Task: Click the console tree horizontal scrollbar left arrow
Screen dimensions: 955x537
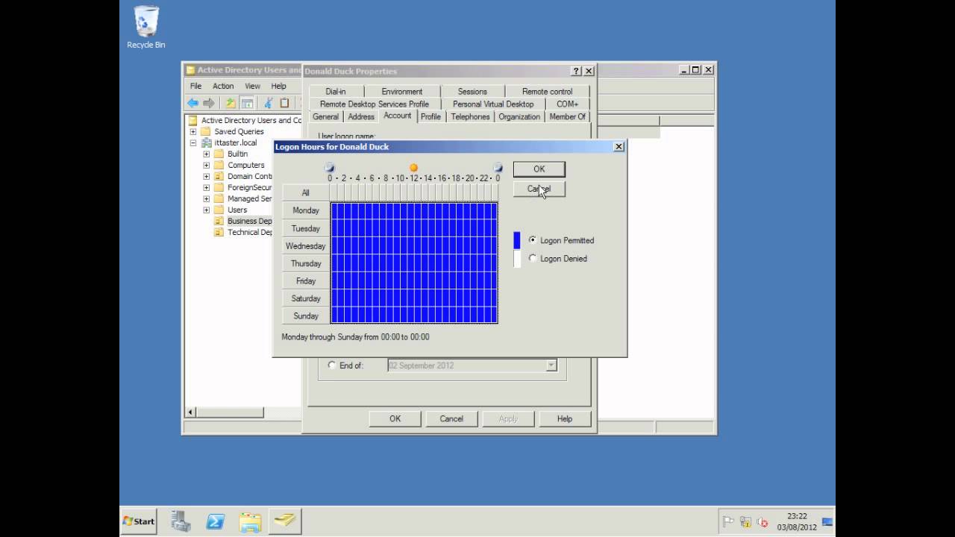Action: (191, 412)
